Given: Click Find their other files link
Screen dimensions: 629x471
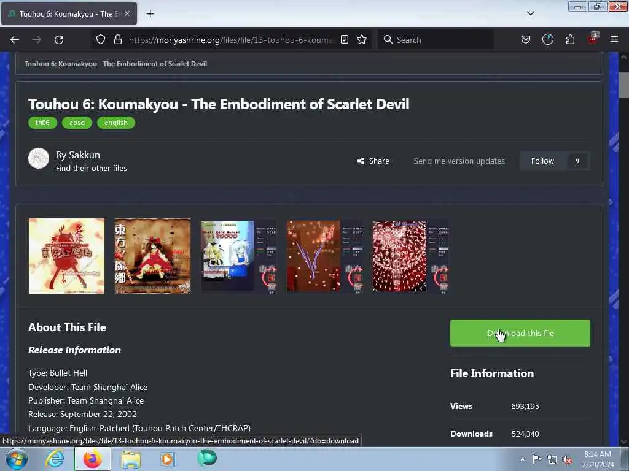Looking at the screenshot, I should (x=92, y=169).
